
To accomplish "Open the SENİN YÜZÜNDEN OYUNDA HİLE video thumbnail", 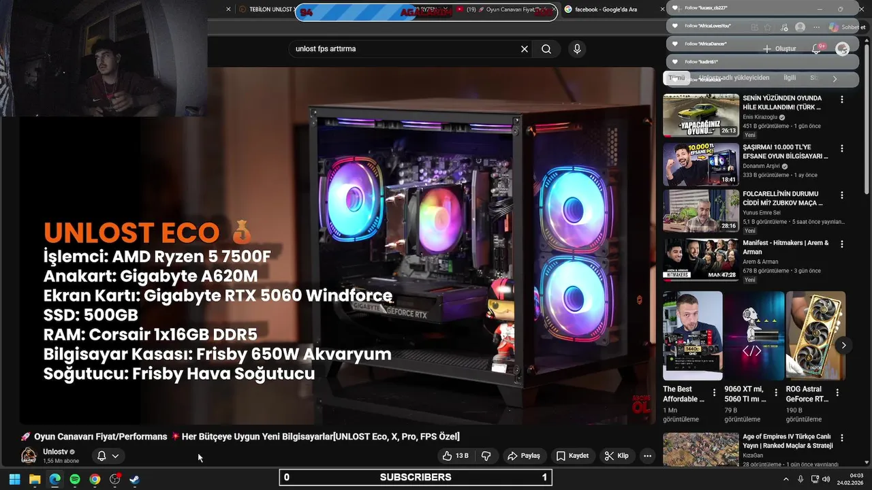I will (x=701, y=115).
